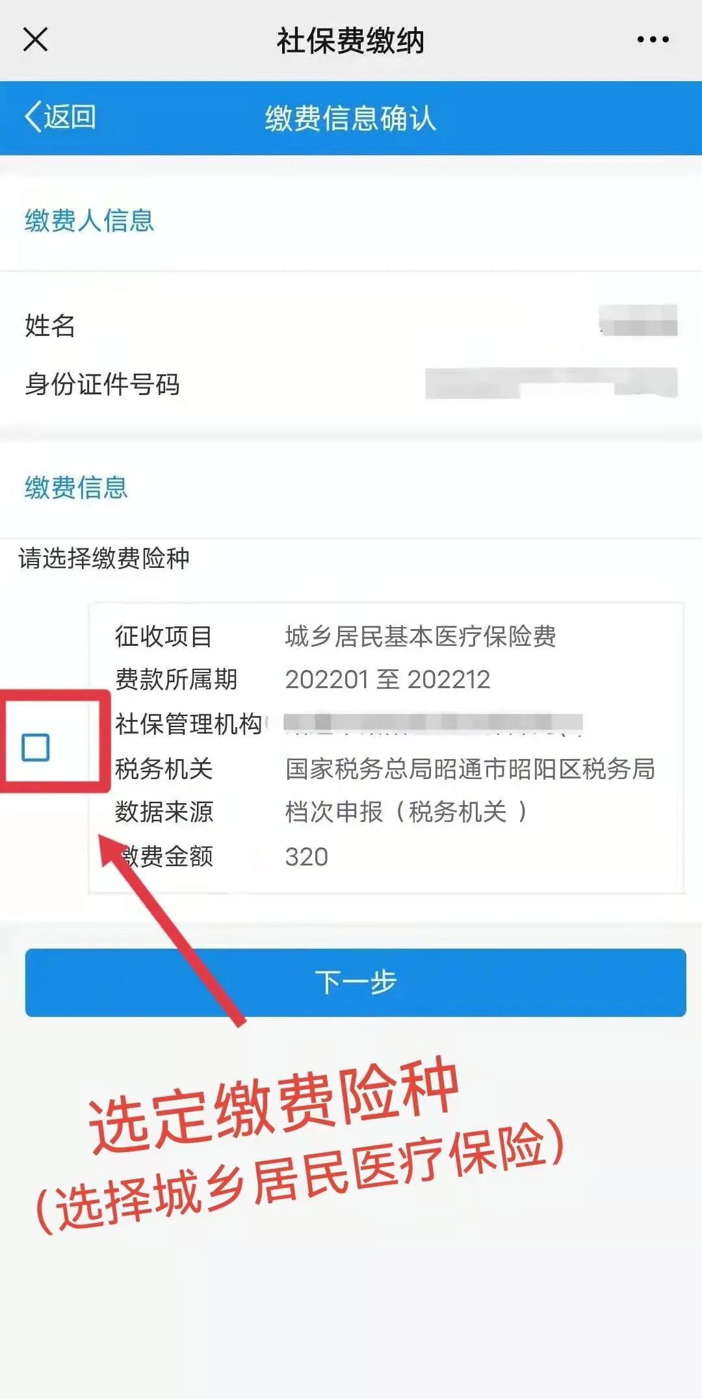Click the payment amount 320 value
Image resolution: width=702 pixels, height=1399 pixels.
[x=307, y=856]
